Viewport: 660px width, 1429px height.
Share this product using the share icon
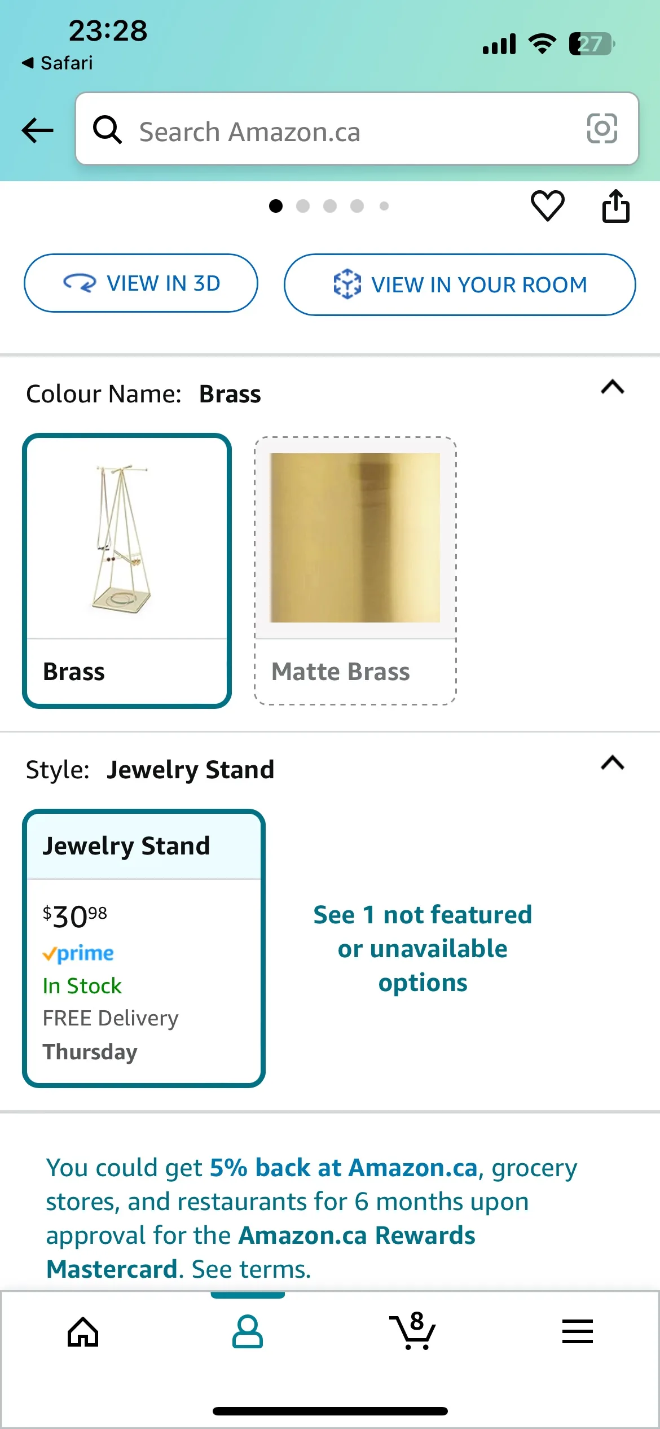pos(615,206)
